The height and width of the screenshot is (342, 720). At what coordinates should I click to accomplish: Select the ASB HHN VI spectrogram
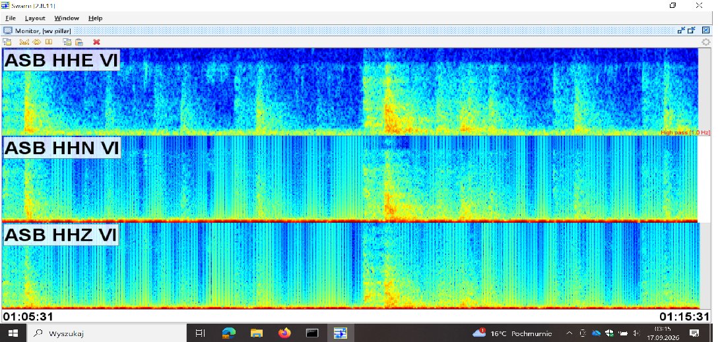tap(350, 179)
